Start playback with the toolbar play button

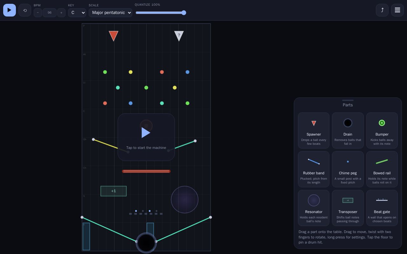point(10,10)
